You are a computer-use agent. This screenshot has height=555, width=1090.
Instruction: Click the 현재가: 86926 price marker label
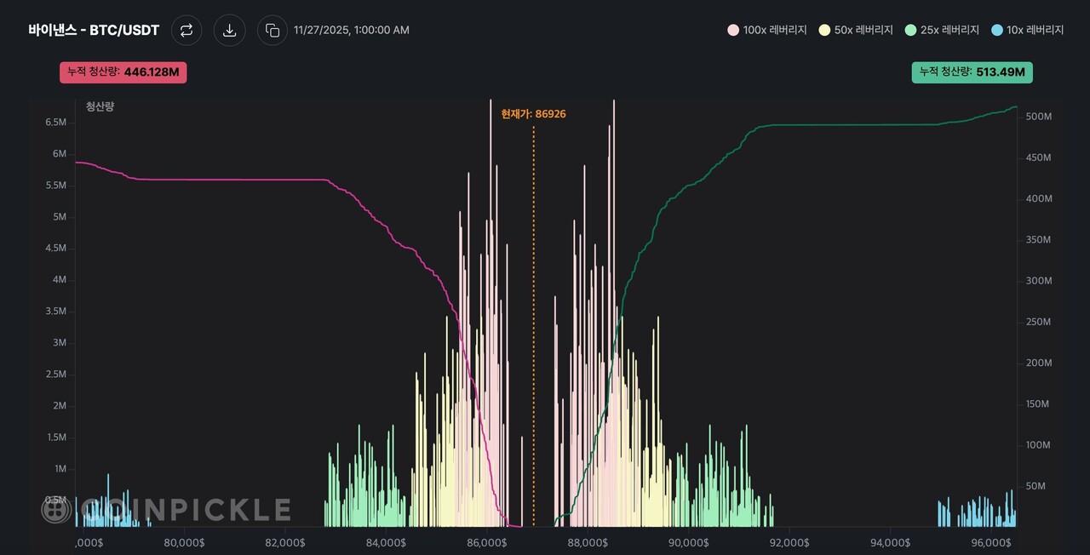(x=533, y=114)
